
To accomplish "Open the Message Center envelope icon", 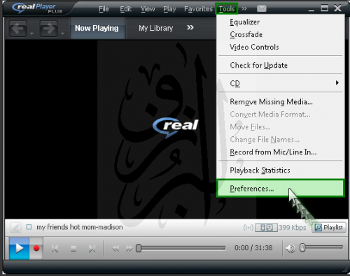I will tap(262, 9).
